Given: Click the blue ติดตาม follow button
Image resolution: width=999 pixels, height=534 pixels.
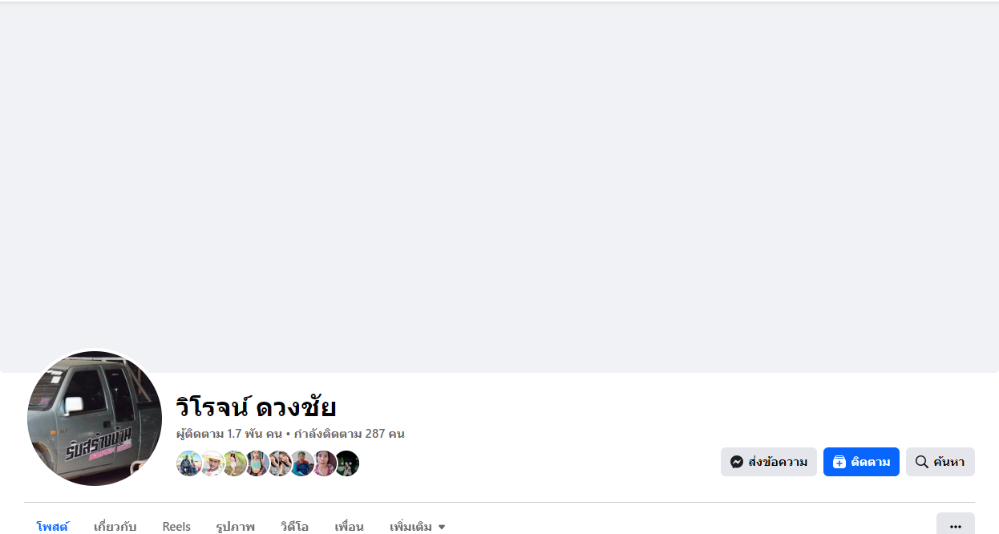Looking at the screenshot, I should [861, 462].
